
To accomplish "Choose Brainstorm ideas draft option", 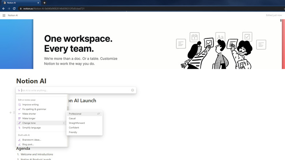I will (41, 140).
